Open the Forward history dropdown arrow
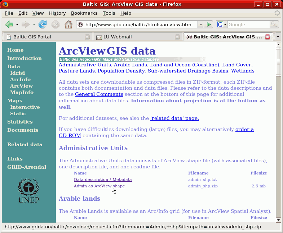This screenshot has height=233, width=283. pyautogui.click(x=34, y=24)
